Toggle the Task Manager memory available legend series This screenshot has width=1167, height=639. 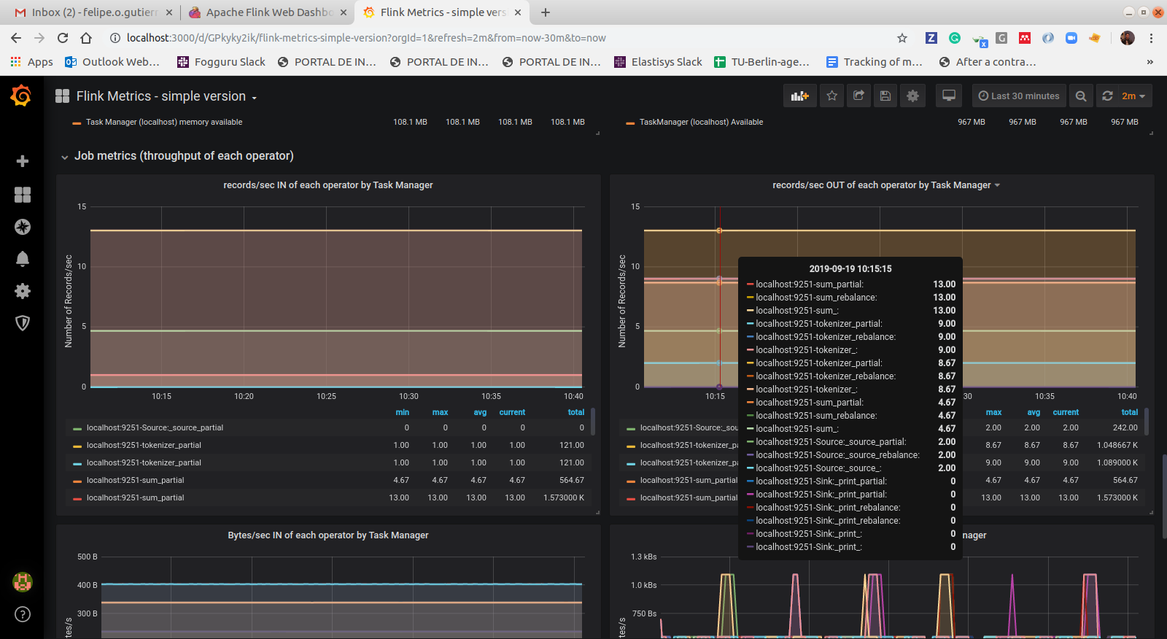(x=163, y=123)
